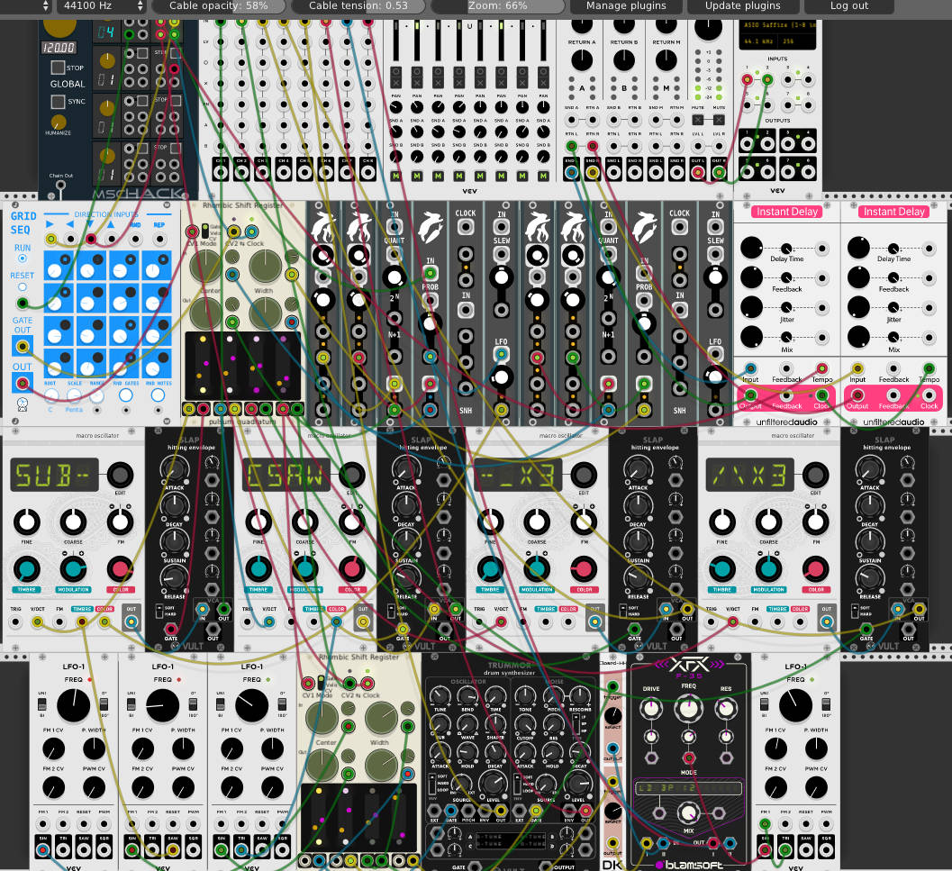Viewport: 952px width, 871px height.
Task: Click audio INPUTS jack 2 with green cable
Action: 767,79
